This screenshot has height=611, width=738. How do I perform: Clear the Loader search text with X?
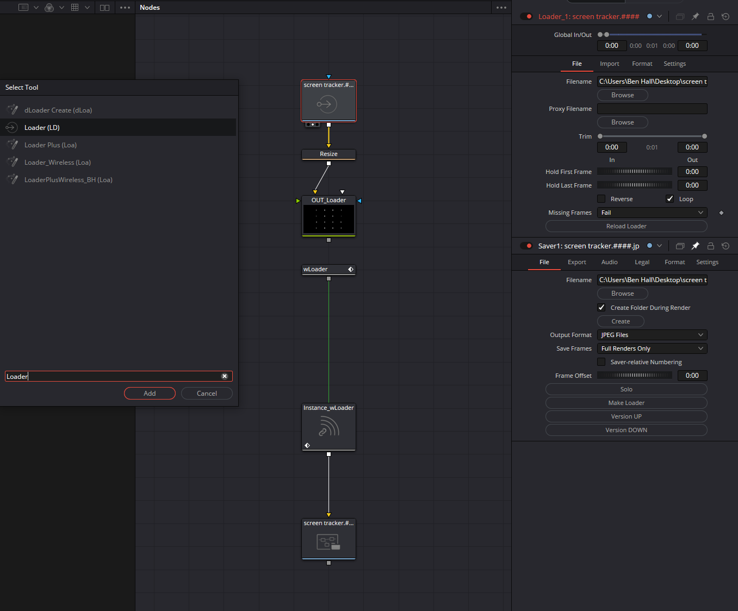(x=225, y=376)
